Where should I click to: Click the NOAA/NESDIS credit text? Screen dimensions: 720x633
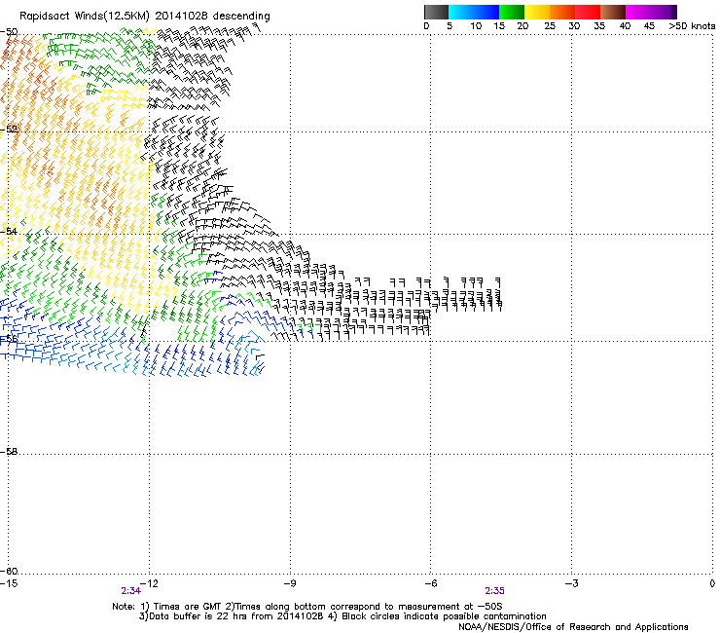click(573, 627)
